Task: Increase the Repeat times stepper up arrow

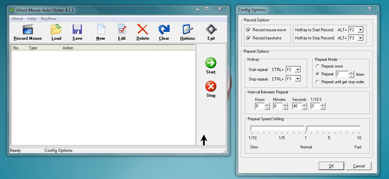Action: [351, 73]
